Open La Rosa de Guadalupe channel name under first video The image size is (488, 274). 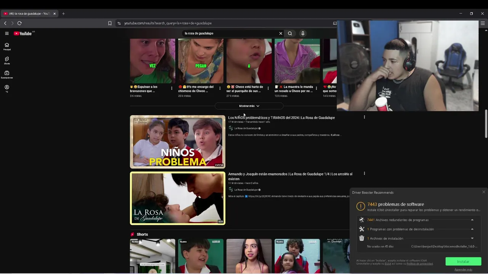click(246, 128)
